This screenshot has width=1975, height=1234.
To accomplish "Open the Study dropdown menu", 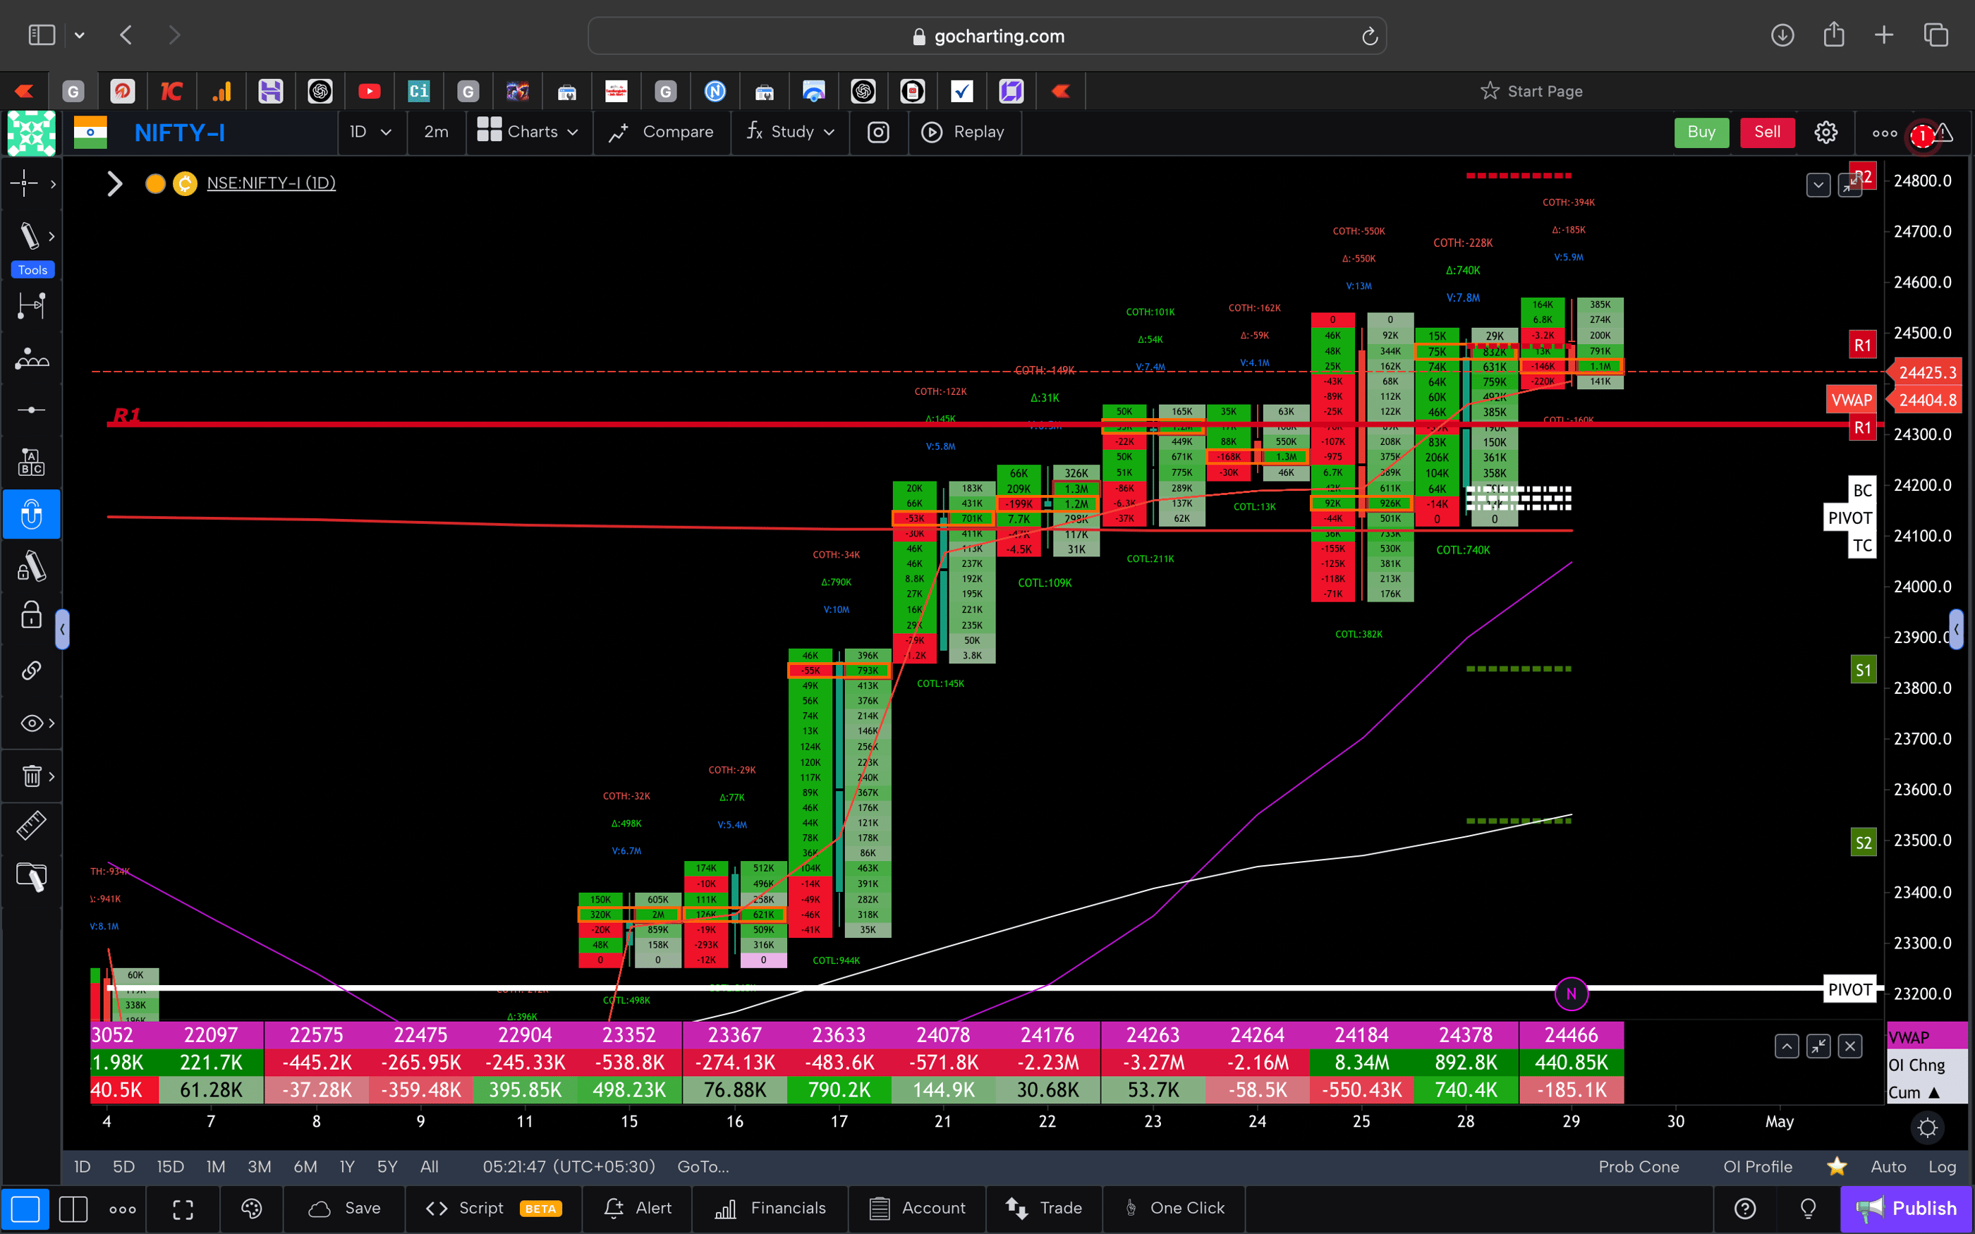I will [x=789, y=131].
